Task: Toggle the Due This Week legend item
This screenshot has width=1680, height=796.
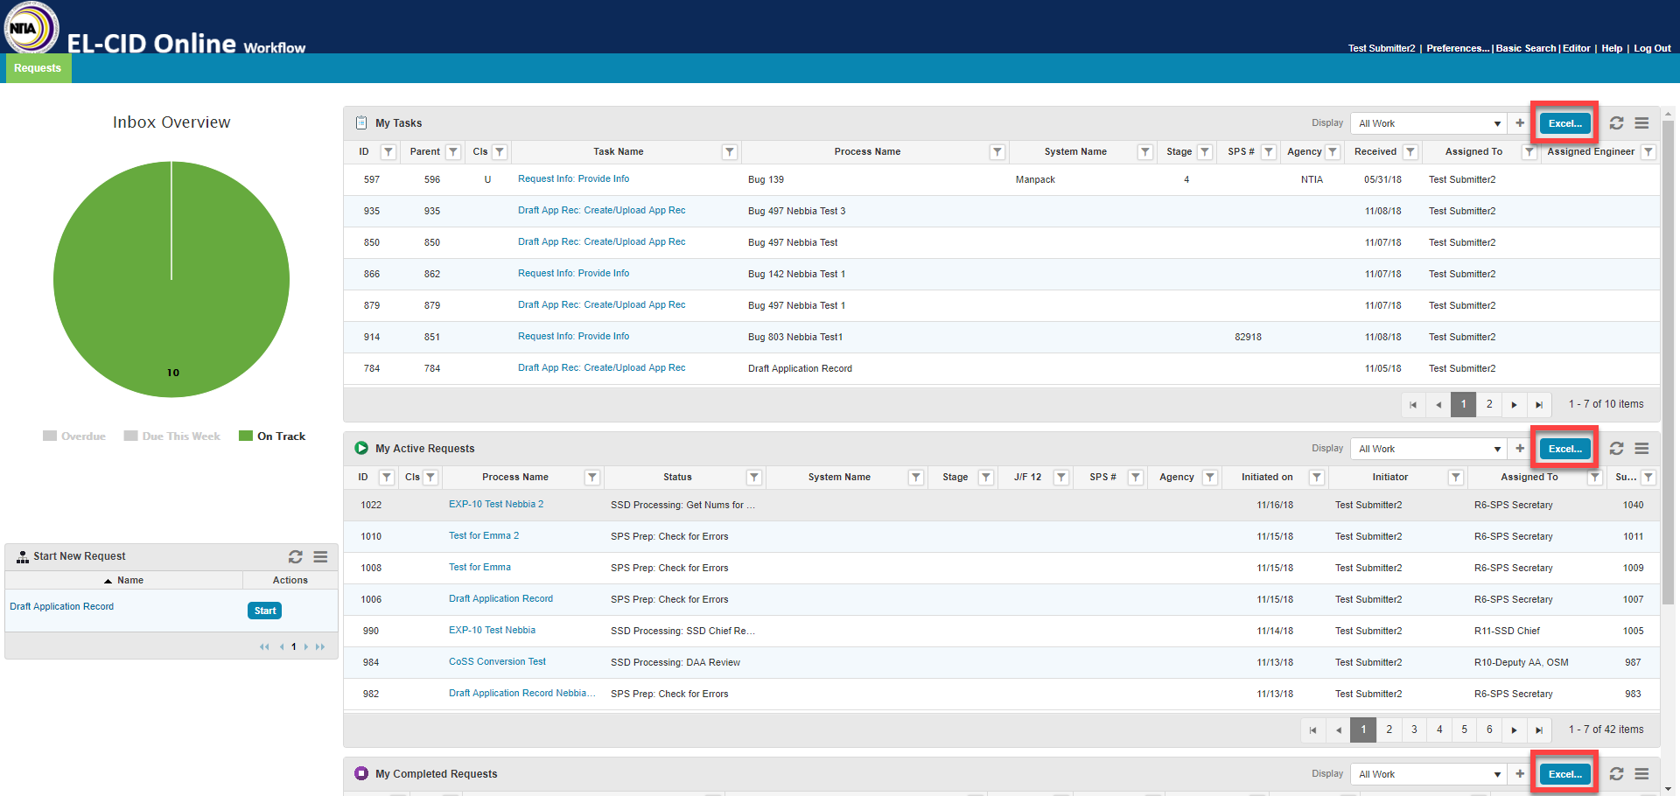Action: click(172, 436)
